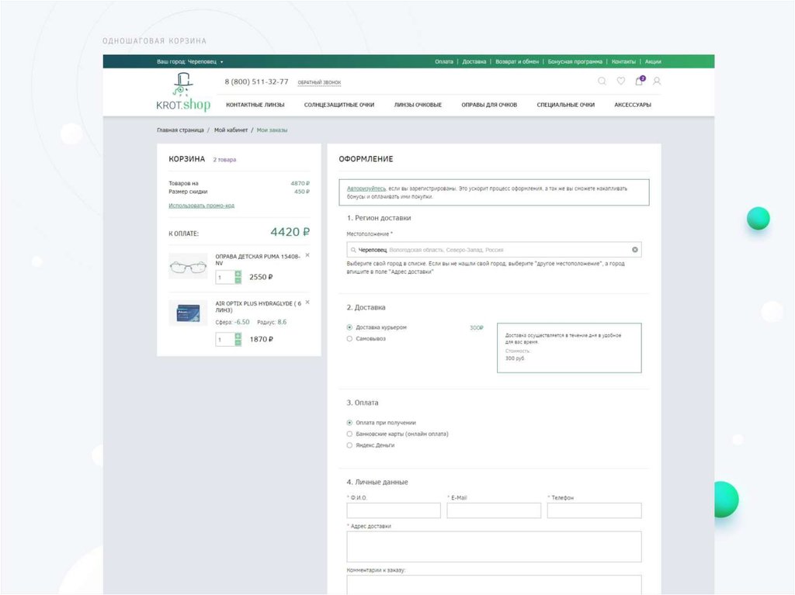
Task: Click the Адрес доставки text area
Action: [494, 546]
